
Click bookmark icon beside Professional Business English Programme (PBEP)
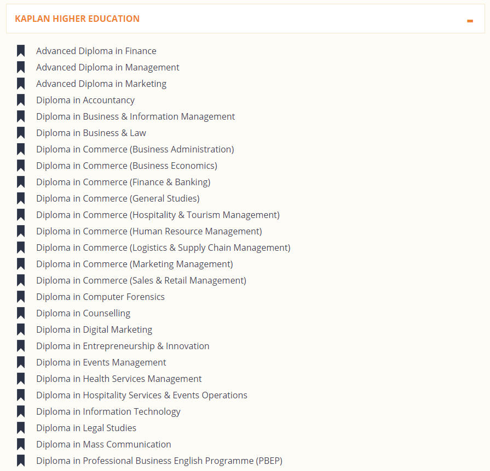tap(21, 461)
